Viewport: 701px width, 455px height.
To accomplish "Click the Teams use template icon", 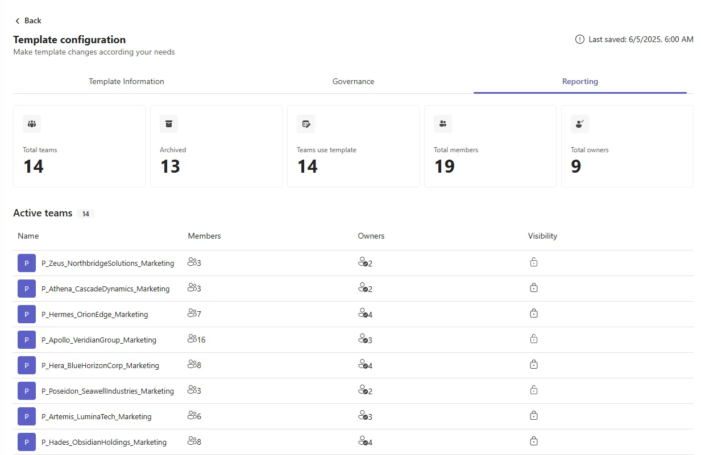I will click(306, 124).
